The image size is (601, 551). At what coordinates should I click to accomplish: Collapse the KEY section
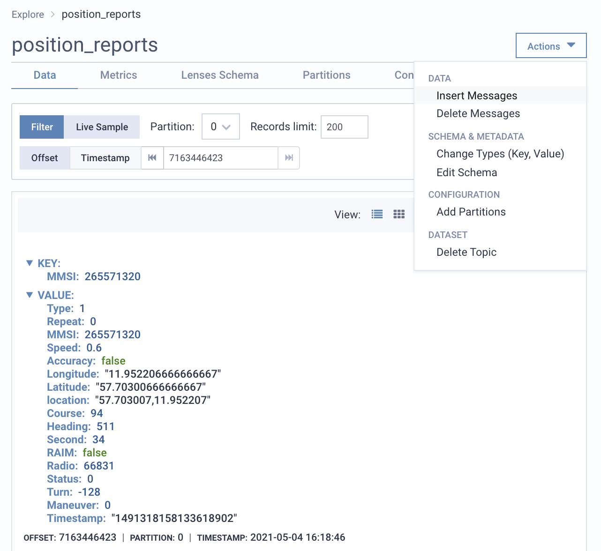click(x=30, y=263)
